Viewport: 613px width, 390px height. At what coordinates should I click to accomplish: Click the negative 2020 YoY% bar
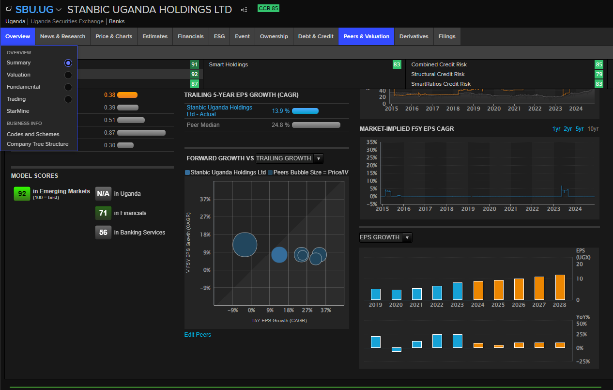point(397,349)
